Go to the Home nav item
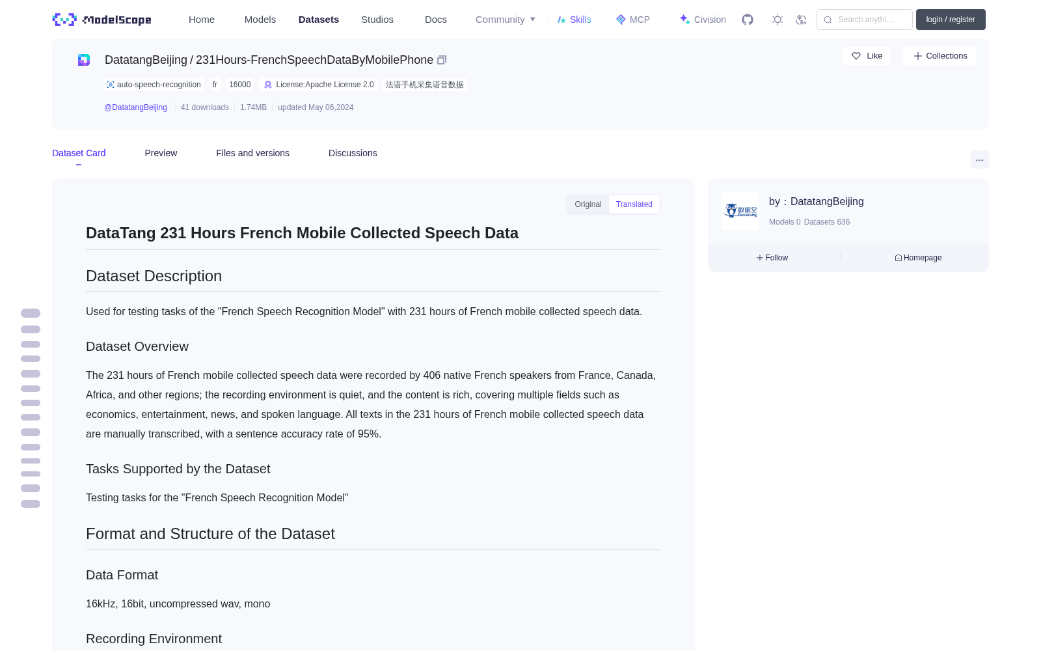 point(202,20)
